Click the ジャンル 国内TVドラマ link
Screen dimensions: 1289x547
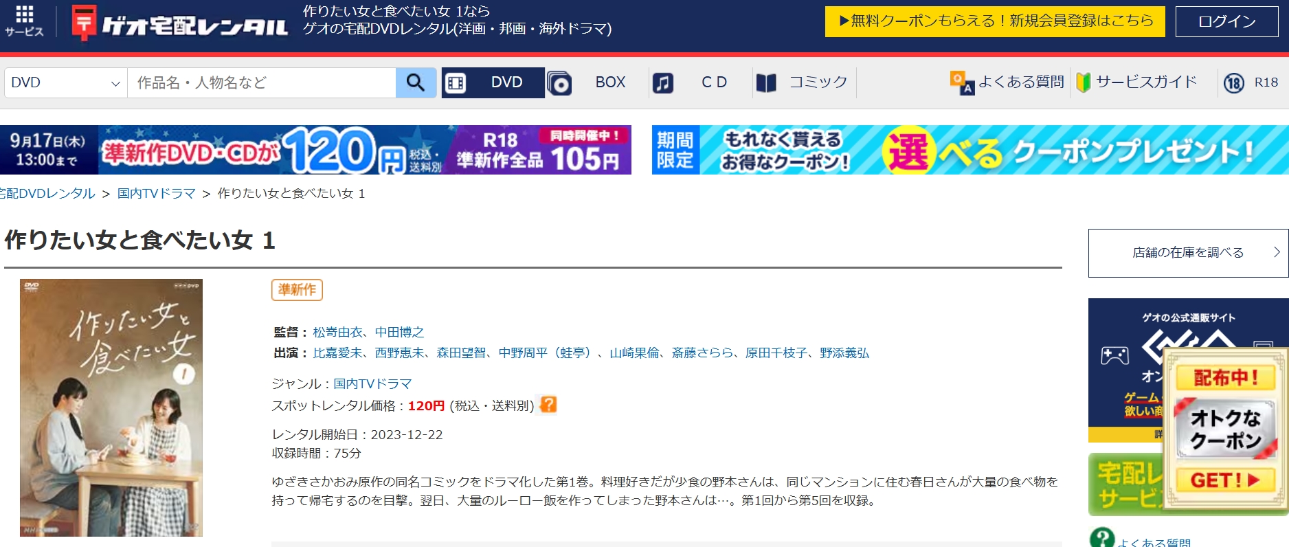tap(373, 384)
